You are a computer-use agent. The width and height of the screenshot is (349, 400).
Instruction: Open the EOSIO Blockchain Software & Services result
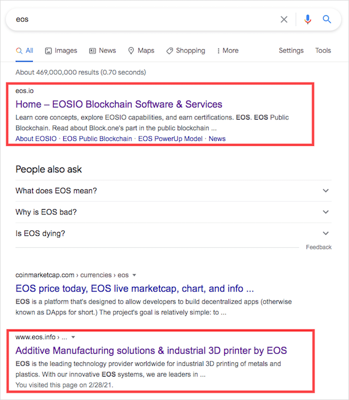[119, 104]
